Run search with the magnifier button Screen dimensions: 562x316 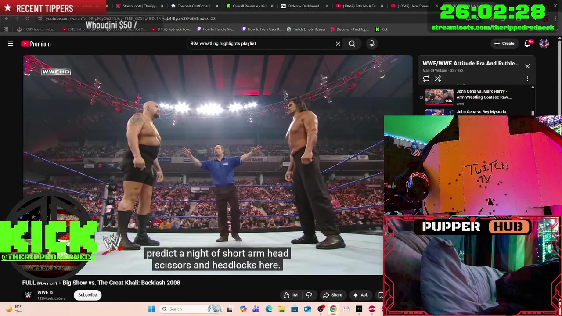(352, 43)
